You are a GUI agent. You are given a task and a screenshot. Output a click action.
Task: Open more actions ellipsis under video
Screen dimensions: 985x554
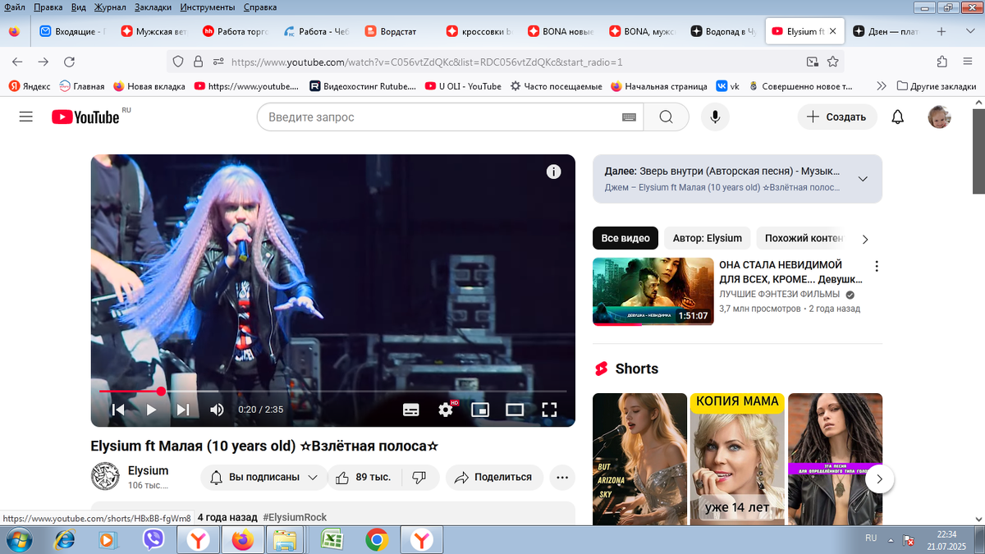click(x=562, y=477)
